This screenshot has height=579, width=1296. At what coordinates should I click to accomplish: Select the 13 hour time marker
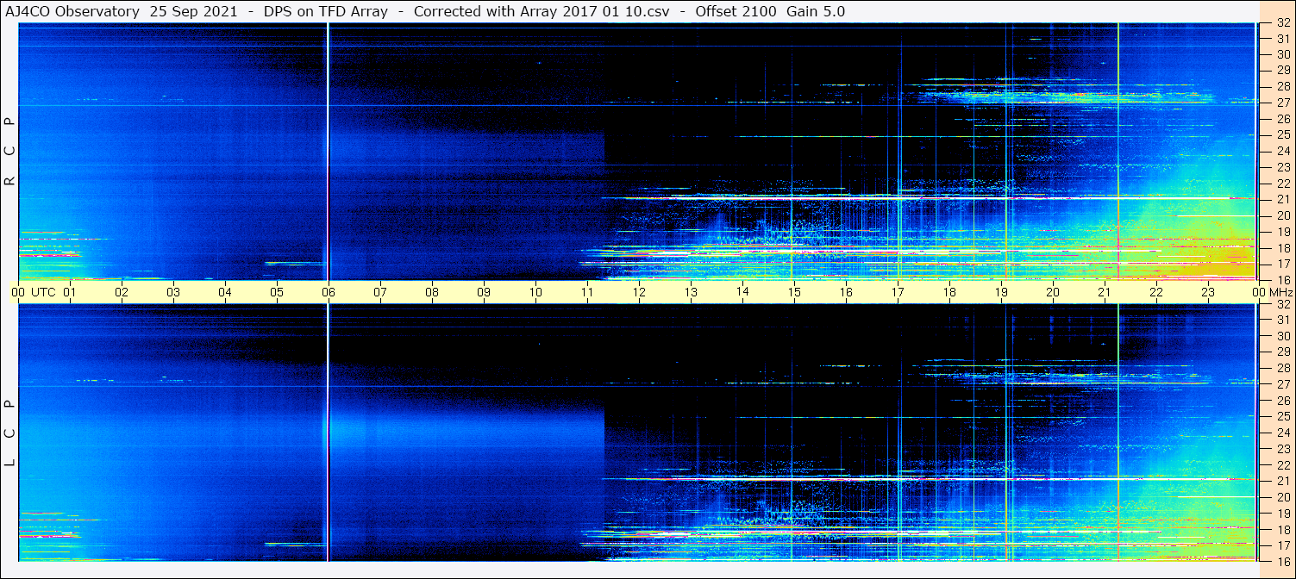[691, 292]
